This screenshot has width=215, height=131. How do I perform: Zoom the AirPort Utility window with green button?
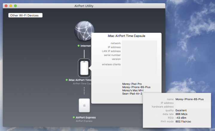(x=15, y=6)
